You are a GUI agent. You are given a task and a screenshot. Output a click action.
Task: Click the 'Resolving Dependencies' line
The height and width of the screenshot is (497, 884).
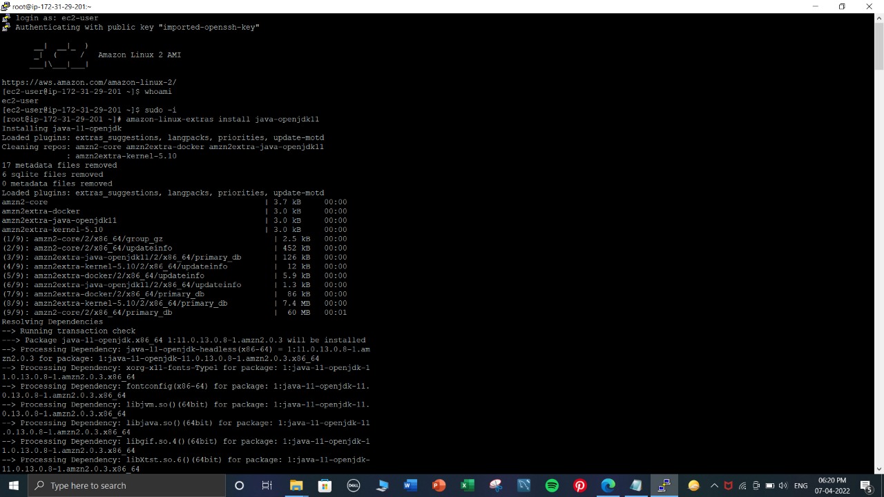(x=52, y=321)
